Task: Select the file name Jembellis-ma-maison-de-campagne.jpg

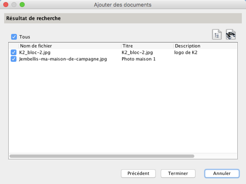Action: pyautogui.click(x=63, y=59)
